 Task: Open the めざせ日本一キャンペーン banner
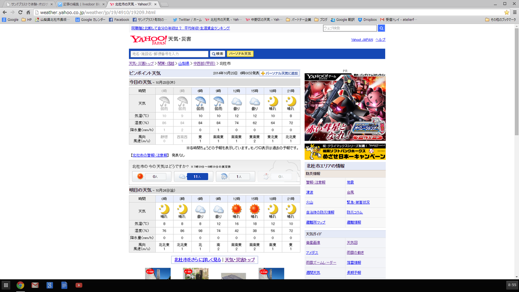[x=345, y=152]
